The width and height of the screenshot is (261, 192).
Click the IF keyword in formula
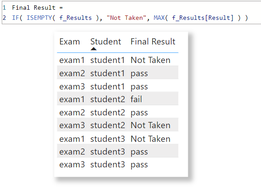[x=15, y=18]
